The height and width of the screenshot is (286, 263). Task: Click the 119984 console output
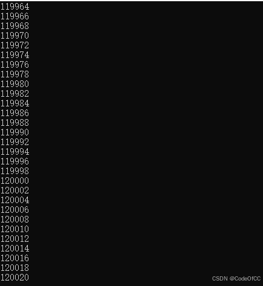tap(15, 103)
